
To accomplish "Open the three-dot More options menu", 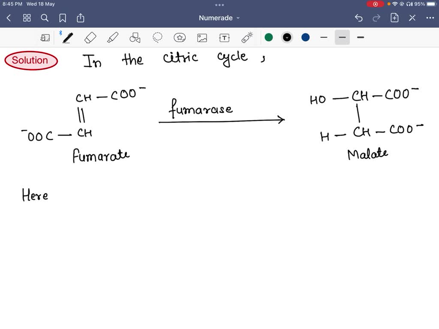I will [430, 18].
